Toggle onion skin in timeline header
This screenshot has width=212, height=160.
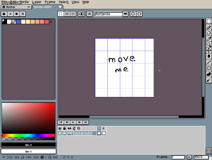74,128
